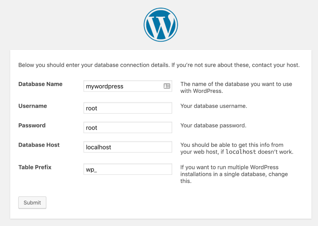This screenshot has height=226, width=318.
Task: Click the Table Prefix field containing wp_
Action: (x=128, y=169)
